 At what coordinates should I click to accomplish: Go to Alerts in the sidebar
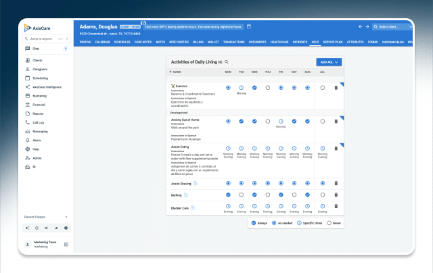pos(37,140)
